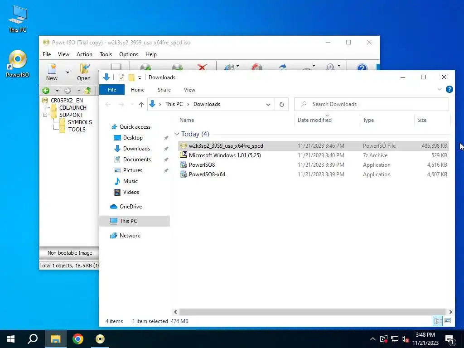Click horizontal scrollbar right arrow
Screen dimensions: 464x348
(x=450, y=312)
